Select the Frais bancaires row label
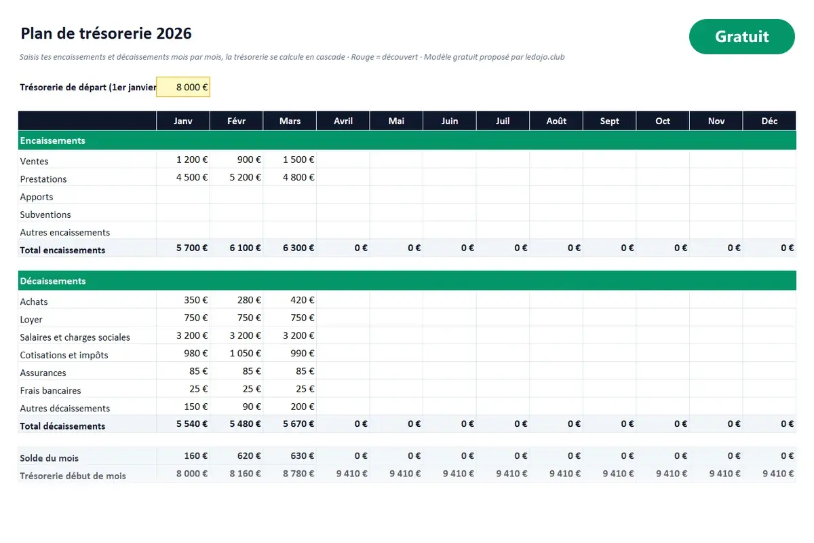 click(51, 390)
